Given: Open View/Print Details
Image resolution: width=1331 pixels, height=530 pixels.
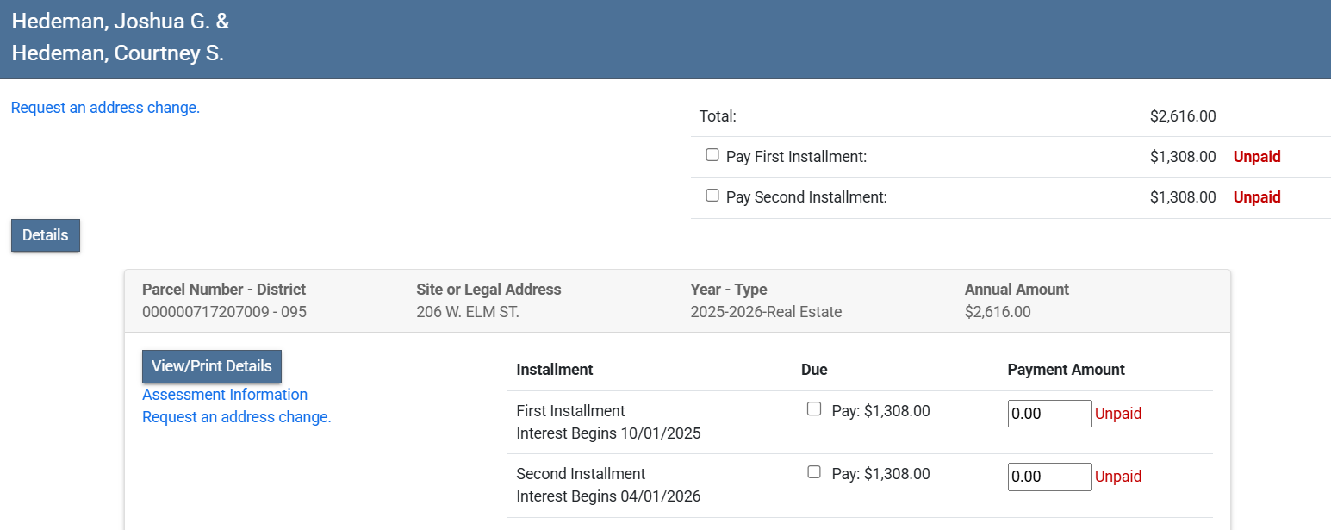Looking at the screenshot, I should (211, 366).
